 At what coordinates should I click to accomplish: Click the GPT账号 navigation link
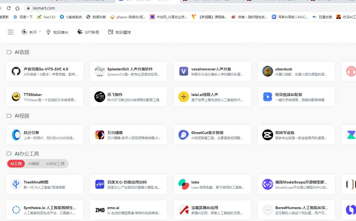coord(88,32)
